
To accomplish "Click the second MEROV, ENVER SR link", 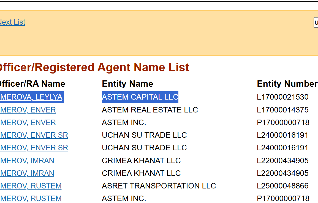I will click(x=34, y=148).
